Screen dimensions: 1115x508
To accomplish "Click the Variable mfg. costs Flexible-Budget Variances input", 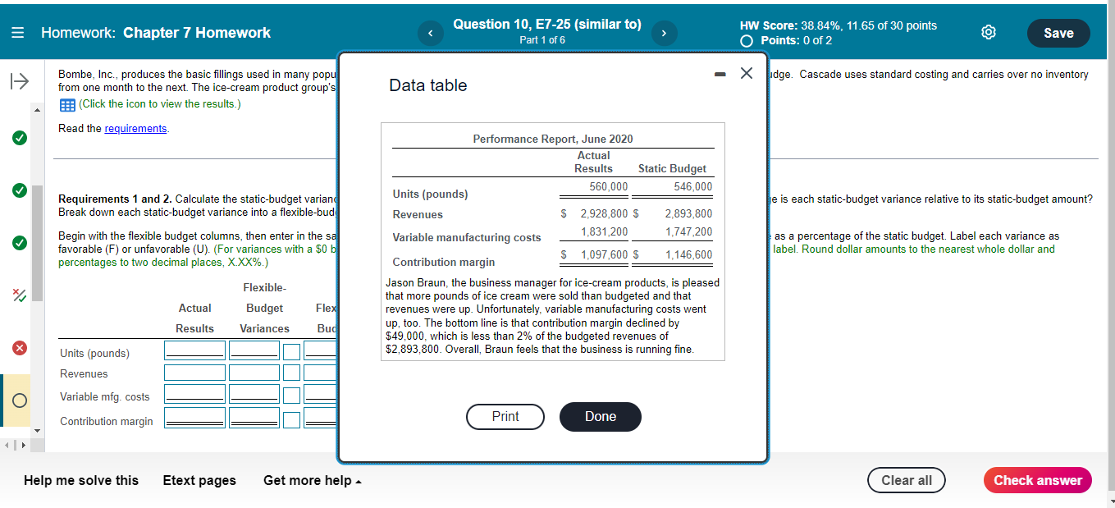I will pos(254,395).
